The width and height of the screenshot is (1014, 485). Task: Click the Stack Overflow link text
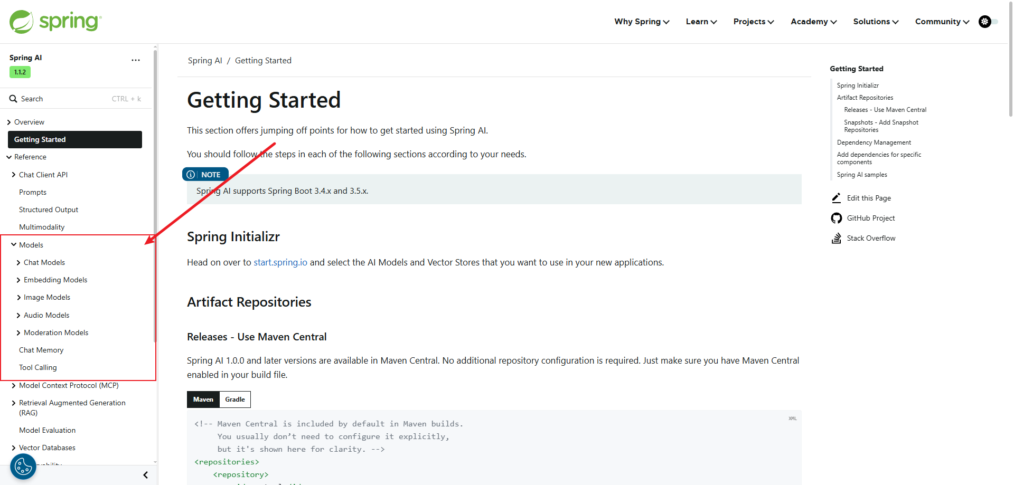[871, 238]
